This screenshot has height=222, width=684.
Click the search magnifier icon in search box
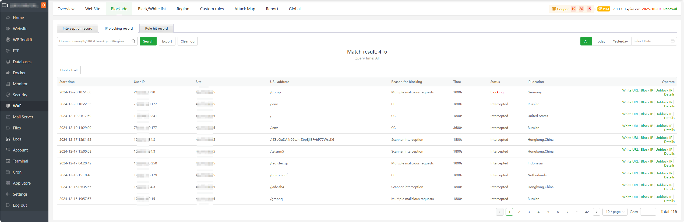133,41
